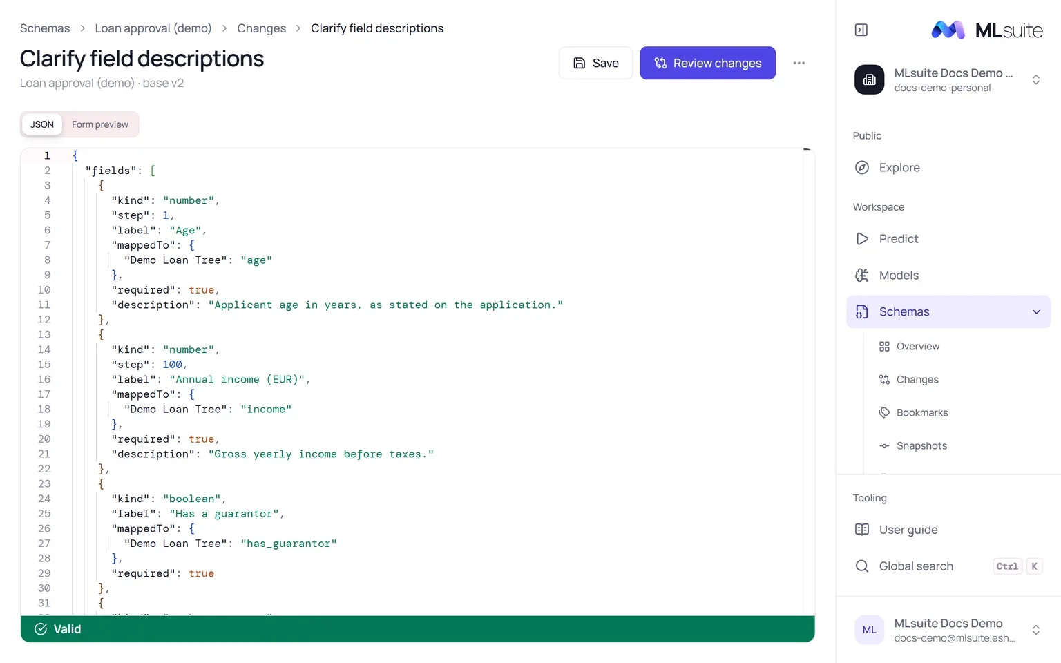Open Models in the sidebar
The width and height of the screenshot is (1061, 663).
coord(948,275)
